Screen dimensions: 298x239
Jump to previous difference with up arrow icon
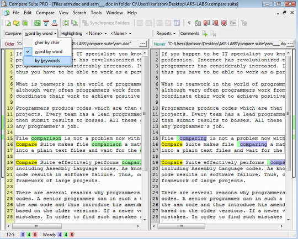click(46, 23)
